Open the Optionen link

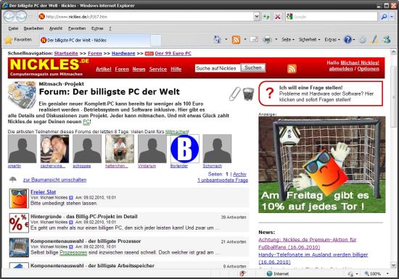click(369, 69)
